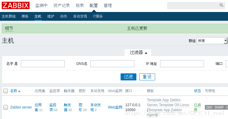Screen dimensions: 228x119
Task: Open 应用集 11 for Zabbix server
Action: (x=39, y=107)
